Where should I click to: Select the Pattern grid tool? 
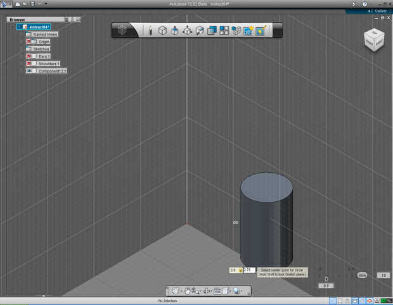(224, 30)
